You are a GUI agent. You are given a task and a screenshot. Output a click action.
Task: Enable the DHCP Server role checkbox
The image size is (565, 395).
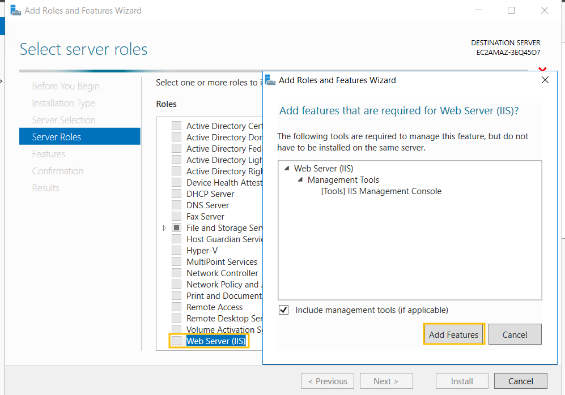pos(177,194)
